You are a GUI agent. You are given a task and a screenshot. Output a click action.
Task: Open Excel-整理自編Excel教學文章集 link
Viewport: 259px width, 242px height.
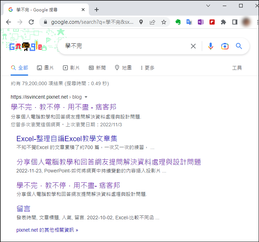point(67,139)
